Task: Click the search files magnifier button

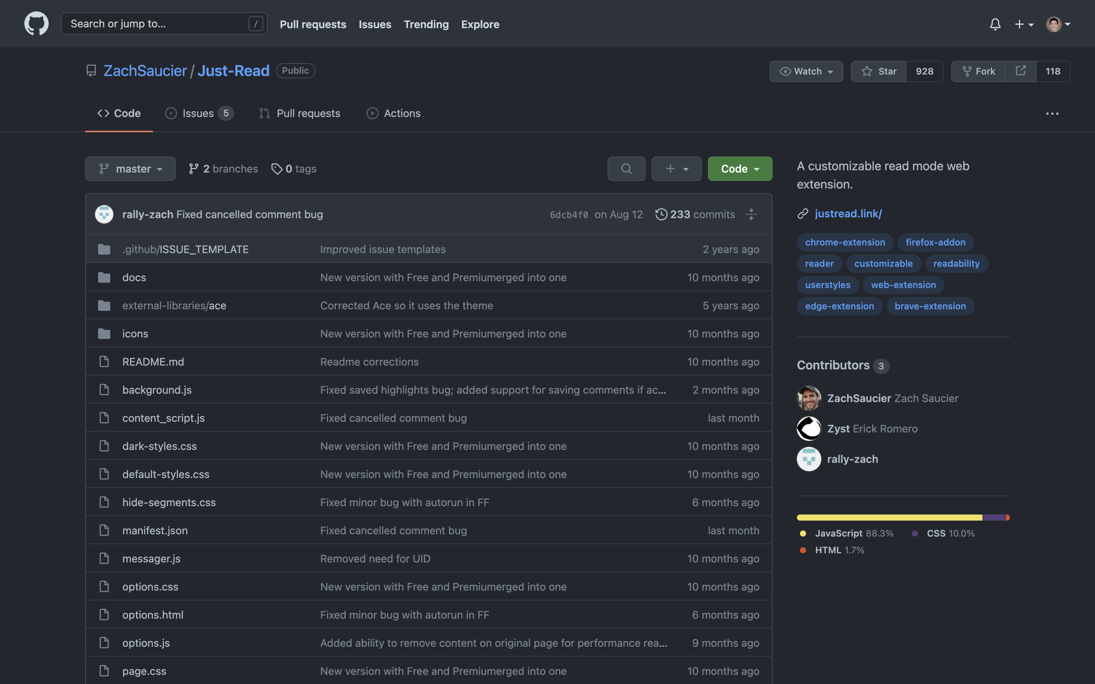Action: tap(626, 169)
